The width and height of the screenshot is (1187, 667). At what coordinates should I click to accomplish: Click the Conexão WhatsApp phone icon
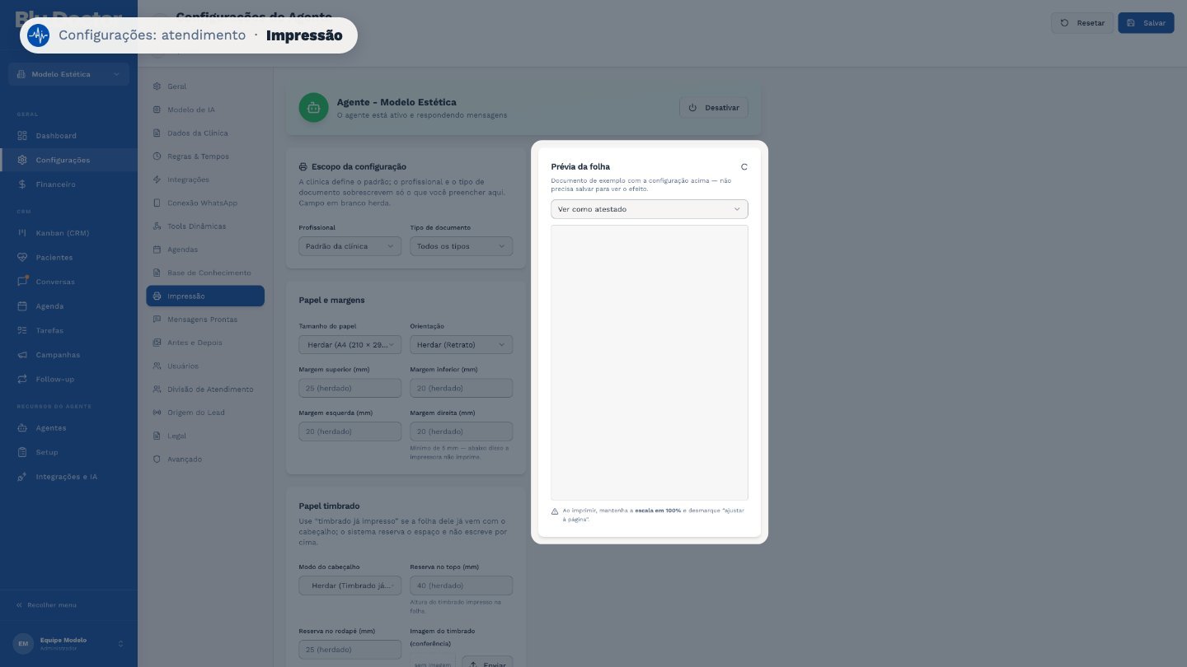157,203
